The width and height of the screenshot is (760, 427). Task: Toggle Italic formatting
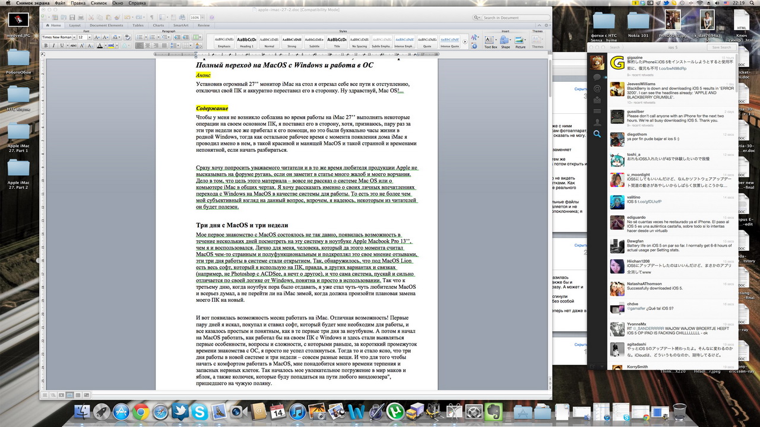click(x=53, y=46)
